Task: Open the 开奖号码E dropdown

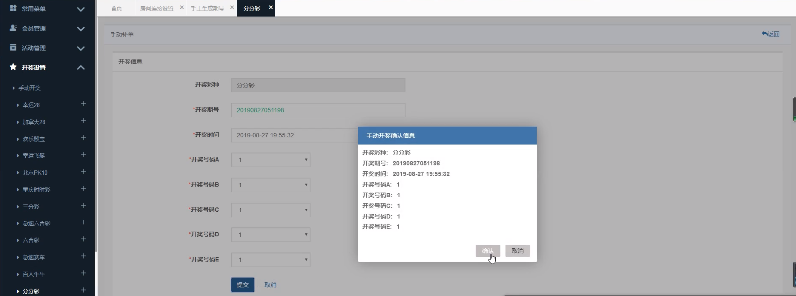Action: point(271,259)
